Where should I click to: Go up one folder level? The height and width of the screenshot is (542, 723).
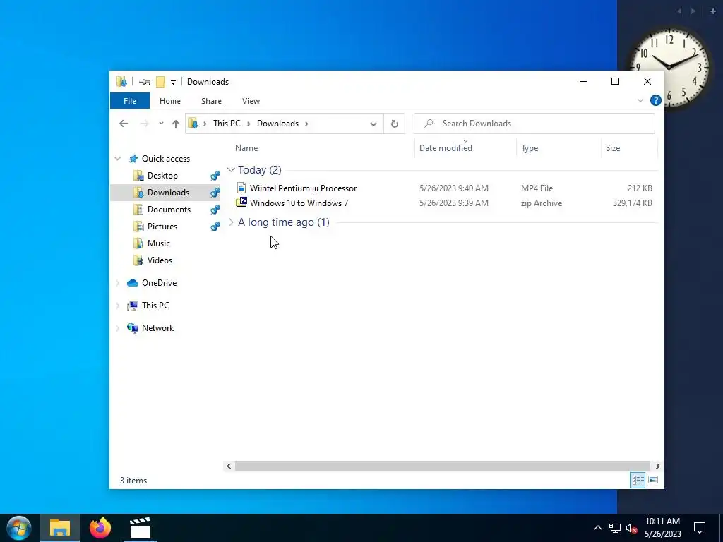click(x=176, y=124)
